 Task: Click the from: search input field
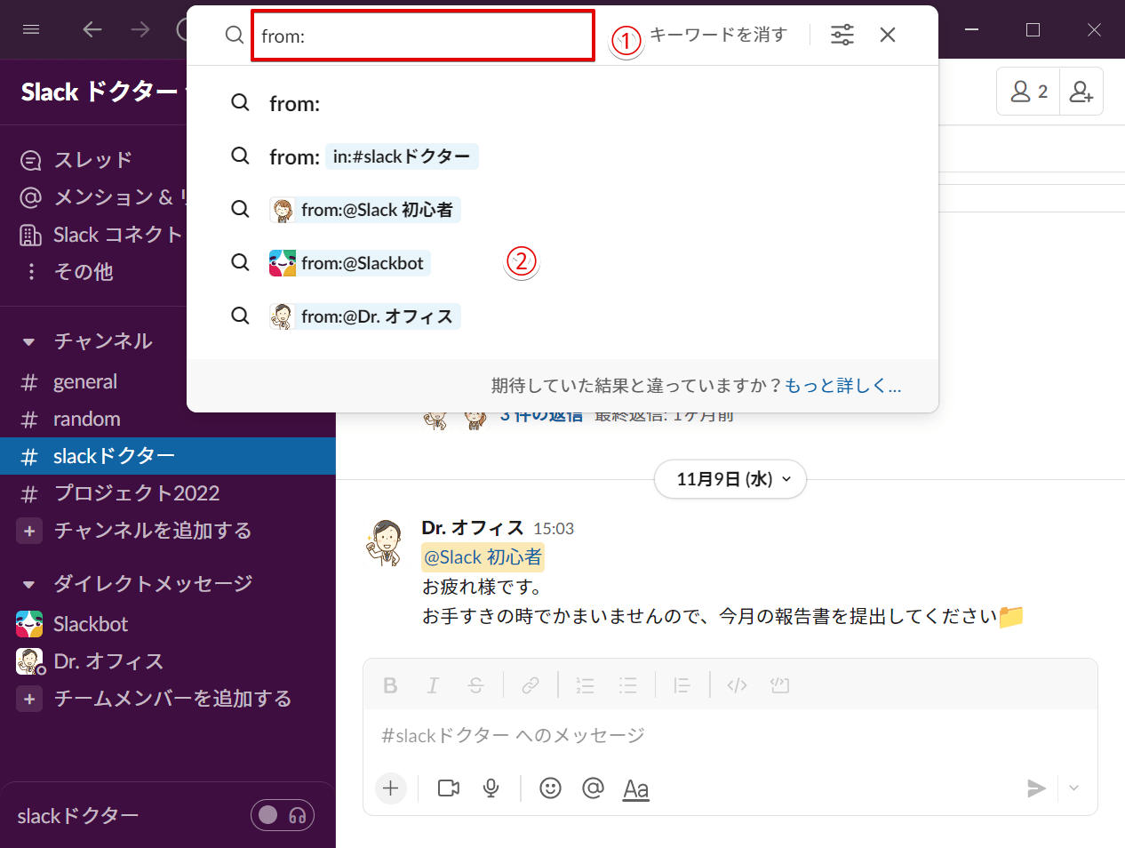(x=423, y=36)
